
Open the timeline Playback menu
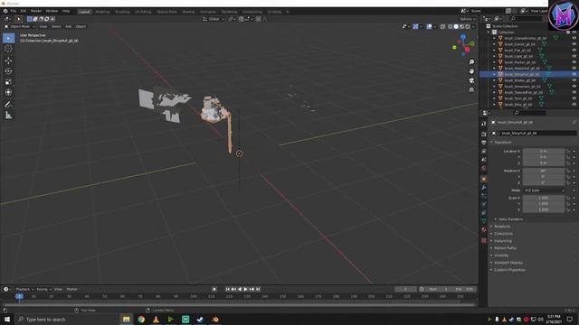point(24,289)
